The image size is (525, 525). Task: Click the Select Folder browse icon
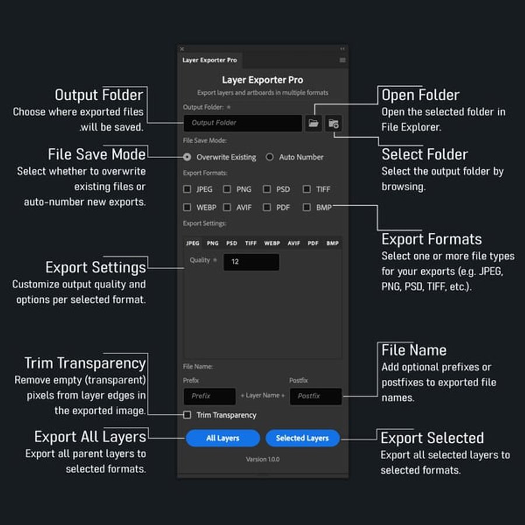pyautogui.click(x=335, y=123)
